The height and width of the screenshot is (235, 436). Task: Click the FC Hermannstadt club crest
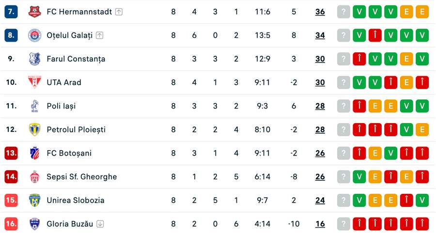click(x=34, y=12)
